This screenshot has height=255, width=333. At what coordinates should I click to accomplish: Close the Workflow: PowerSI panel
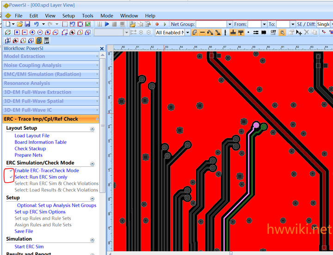tap(102, 49)
